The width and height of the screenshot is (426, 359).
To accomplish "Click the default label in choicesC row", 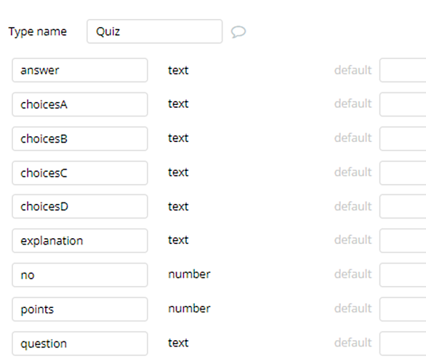I will coord(353,172).
